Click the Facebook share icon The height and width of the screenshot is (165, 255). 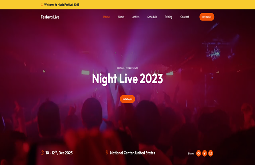(x=199, y=153)
